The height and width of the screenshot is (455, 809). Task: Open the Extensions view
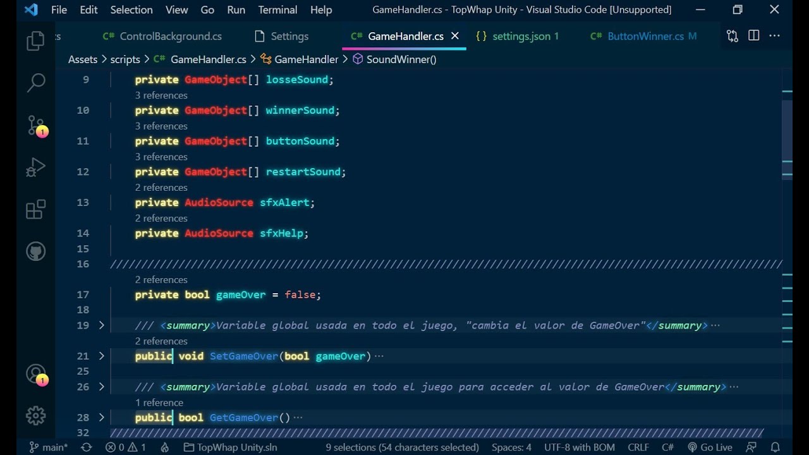(36, 209)
